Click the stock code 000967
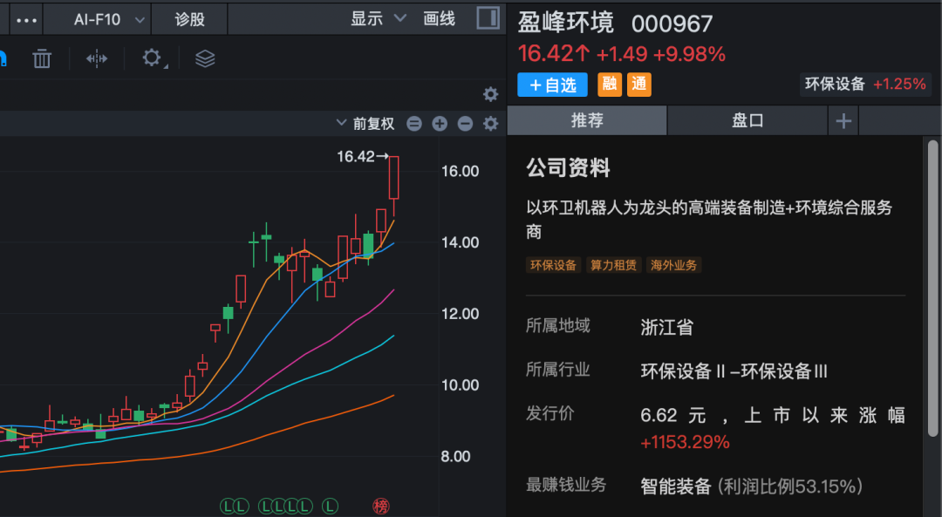 tap(672, 24)
